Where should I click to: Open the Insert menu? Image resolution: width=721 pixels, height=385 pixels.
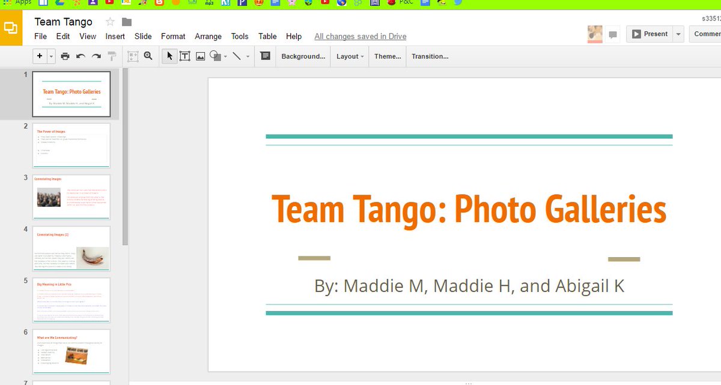point(115,36)
